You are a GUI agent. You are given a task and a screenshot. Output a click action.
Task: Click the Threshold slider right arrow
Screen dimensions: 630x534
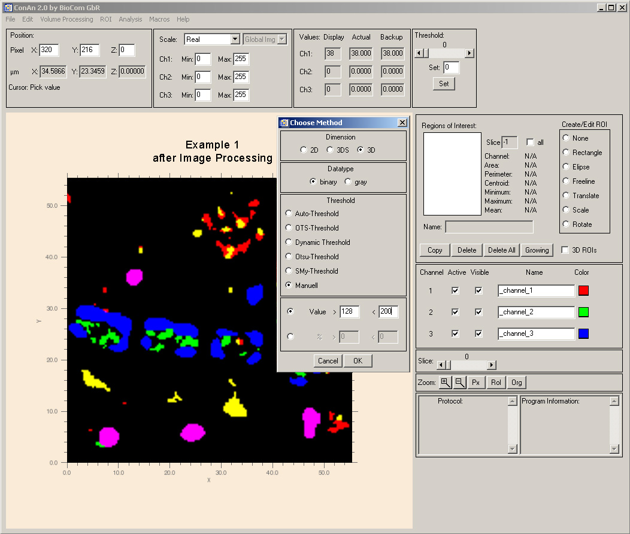[469, 53]
